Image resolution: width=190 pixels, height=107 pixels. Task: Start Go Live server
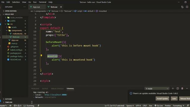(159, 106)
